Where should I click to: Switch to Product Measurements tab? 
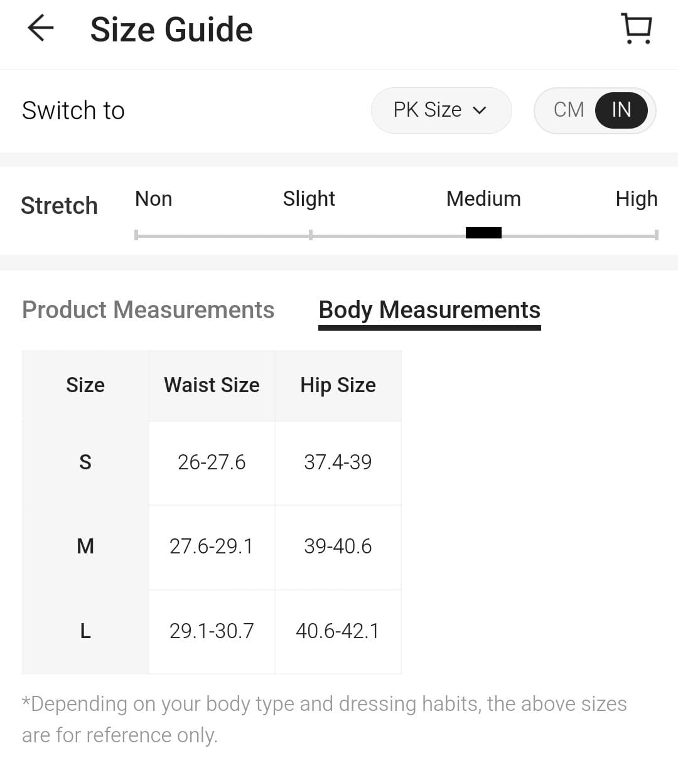point(148,310)
